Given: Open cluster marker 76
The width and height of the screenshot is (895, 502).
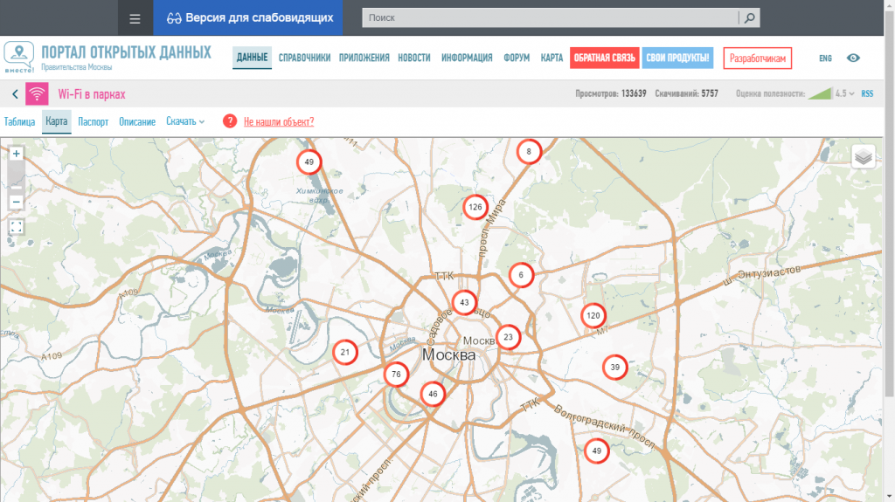Looking at the screenshot, I should tap(396, 375).
